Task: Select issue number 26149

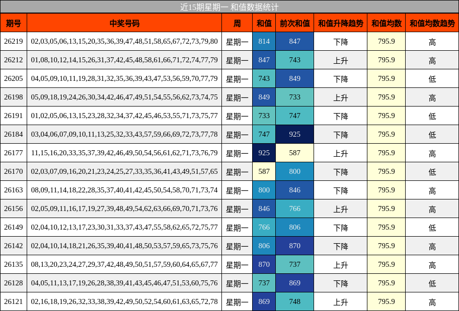Action: 14,228
